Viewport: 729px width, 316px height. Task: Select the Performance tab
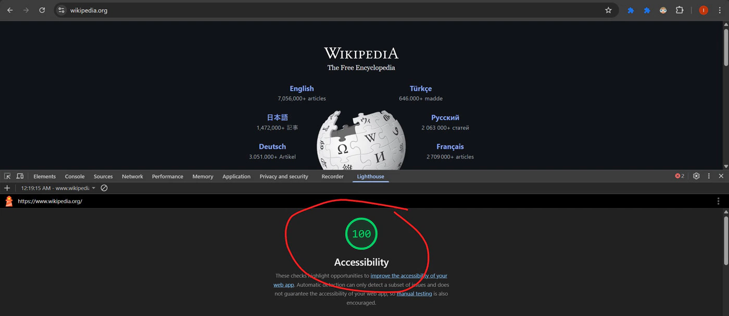click(168, 177)
